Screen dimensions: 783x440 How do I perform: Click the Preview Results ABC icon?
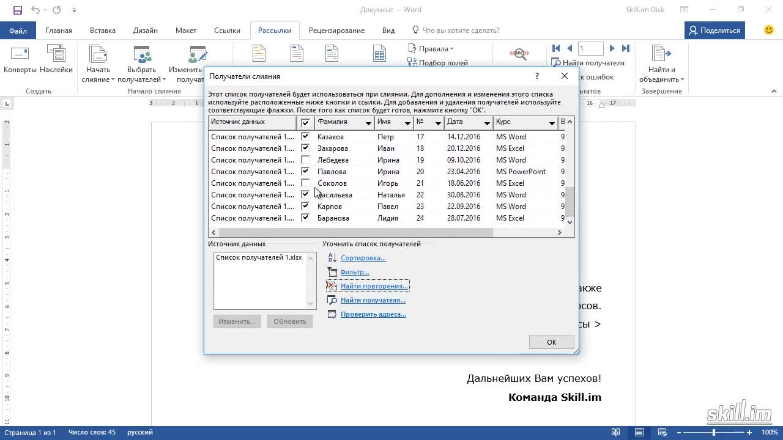tap(519, 54)
